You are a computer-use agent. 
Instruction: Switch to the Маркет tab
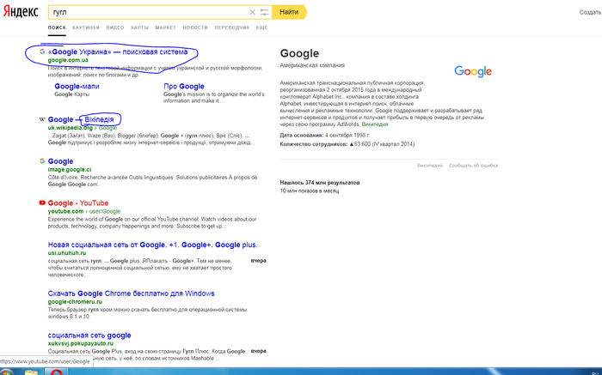click(x=166, y=27)
